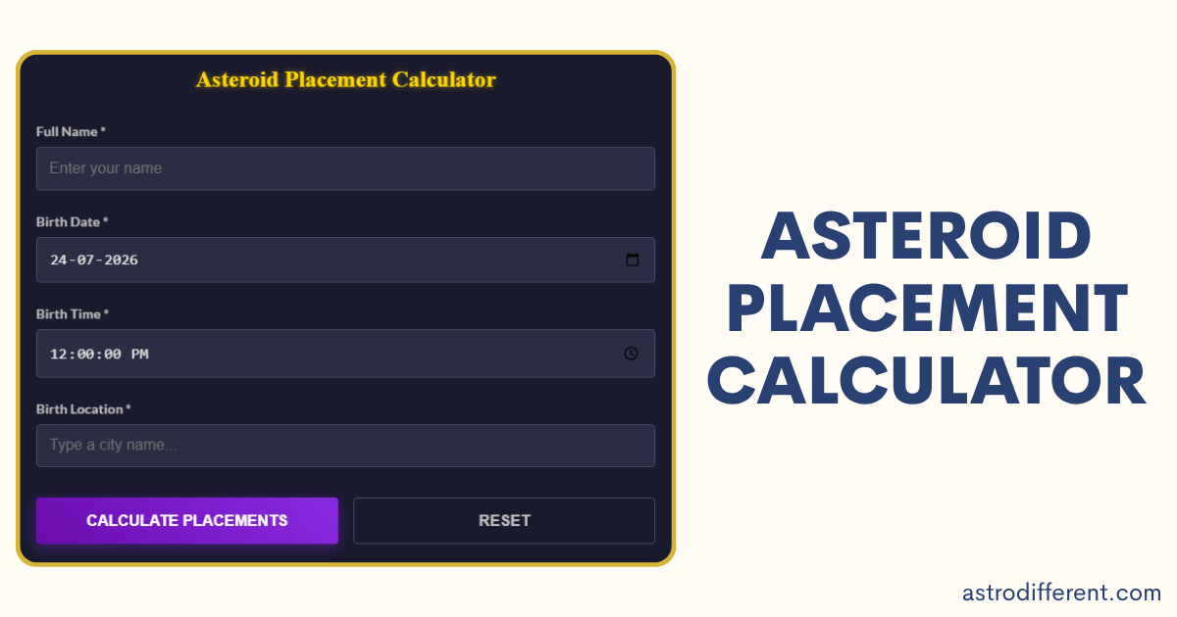Image resolution: width=1177 pixels, height=617 pixels.
Task: Open the clock time picker icon
Action: pos(631,354)
